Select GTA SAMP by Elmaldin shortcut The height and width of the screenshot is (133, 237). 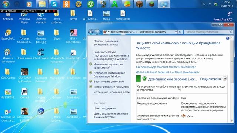24,75
